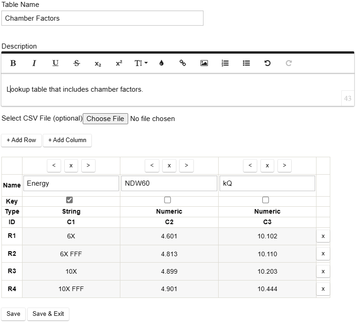Apply strikethrough formatting to text

coord(76,63)
